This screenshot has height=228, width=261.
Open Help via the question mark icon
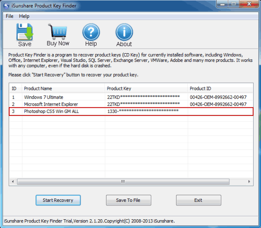coord(91,32)
